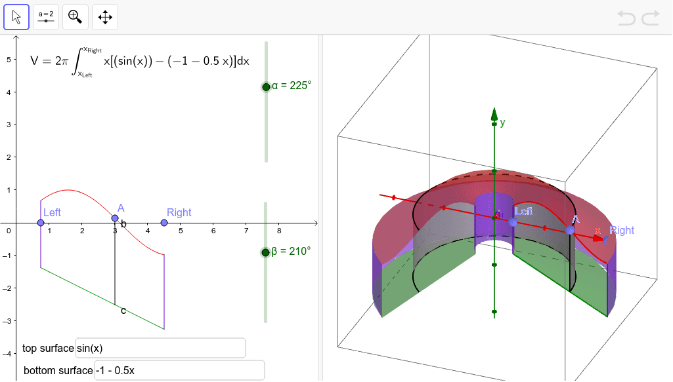
Task: Click inside the top surface input field
Action: (x=160, y=348)
